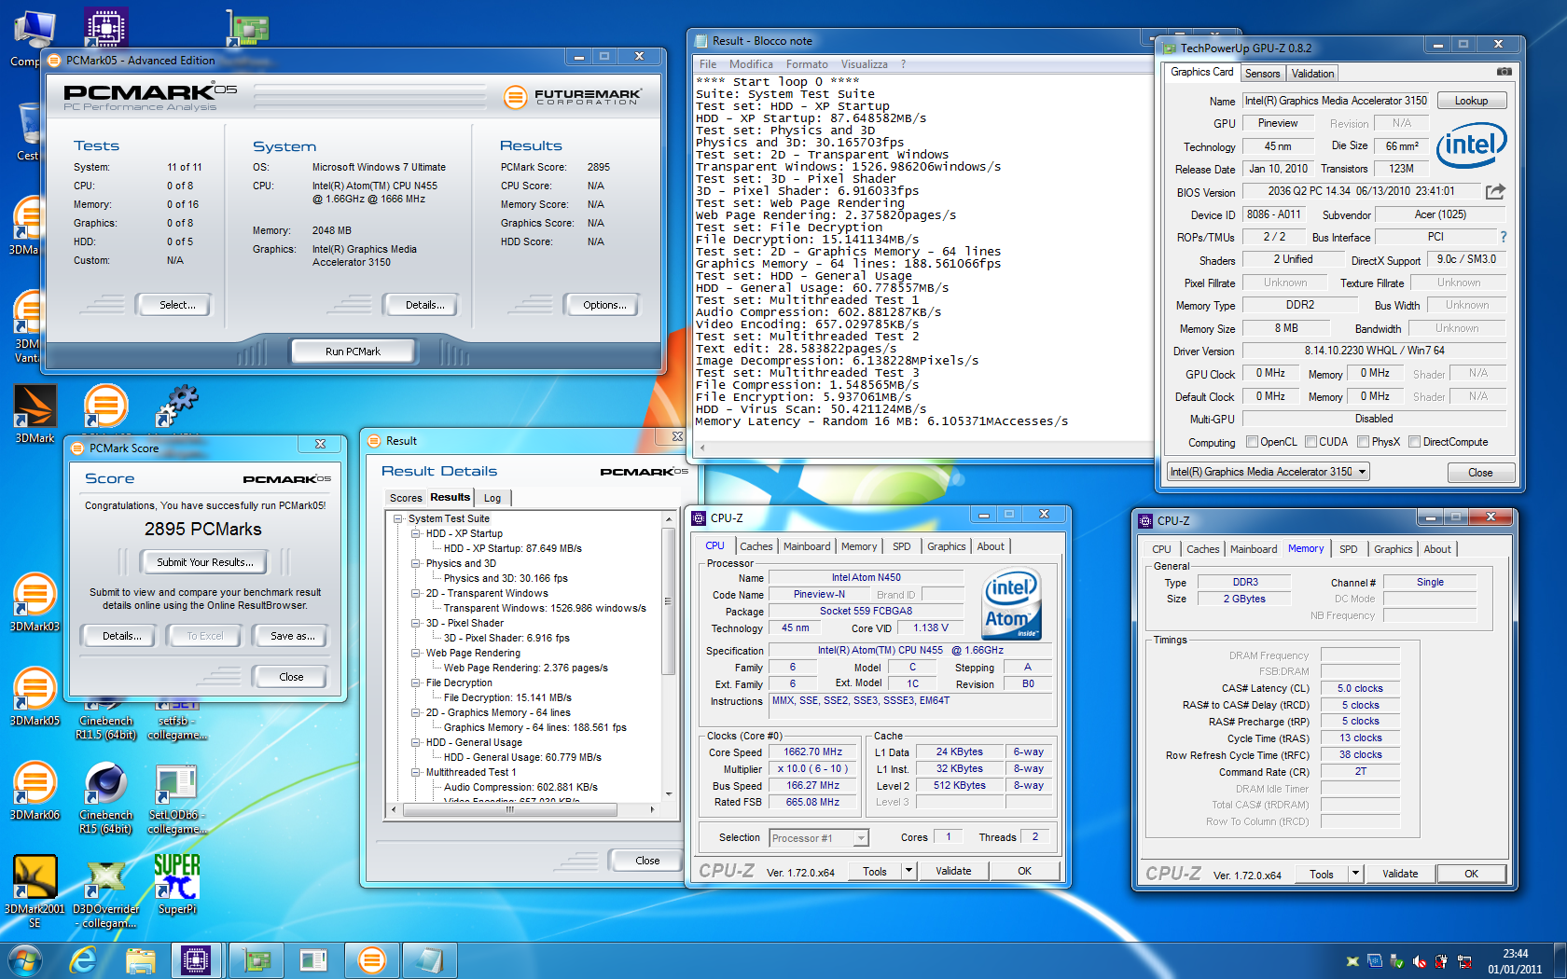The width and height of the screenshot is (1567, 979).
Task: Click Close button in GPU-Z
Action: [1480, 473]
